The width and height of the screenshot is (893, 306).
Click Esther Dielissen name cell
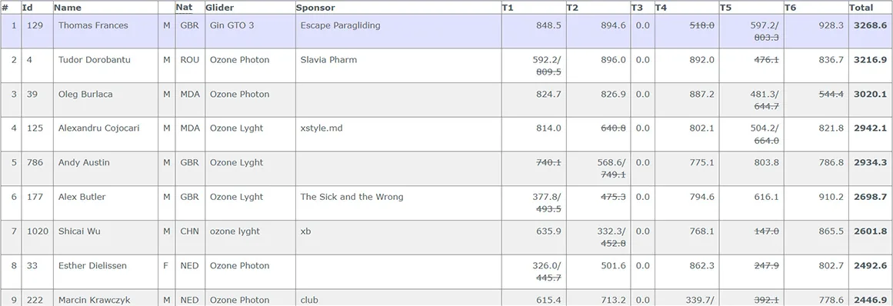click(105, 271)
